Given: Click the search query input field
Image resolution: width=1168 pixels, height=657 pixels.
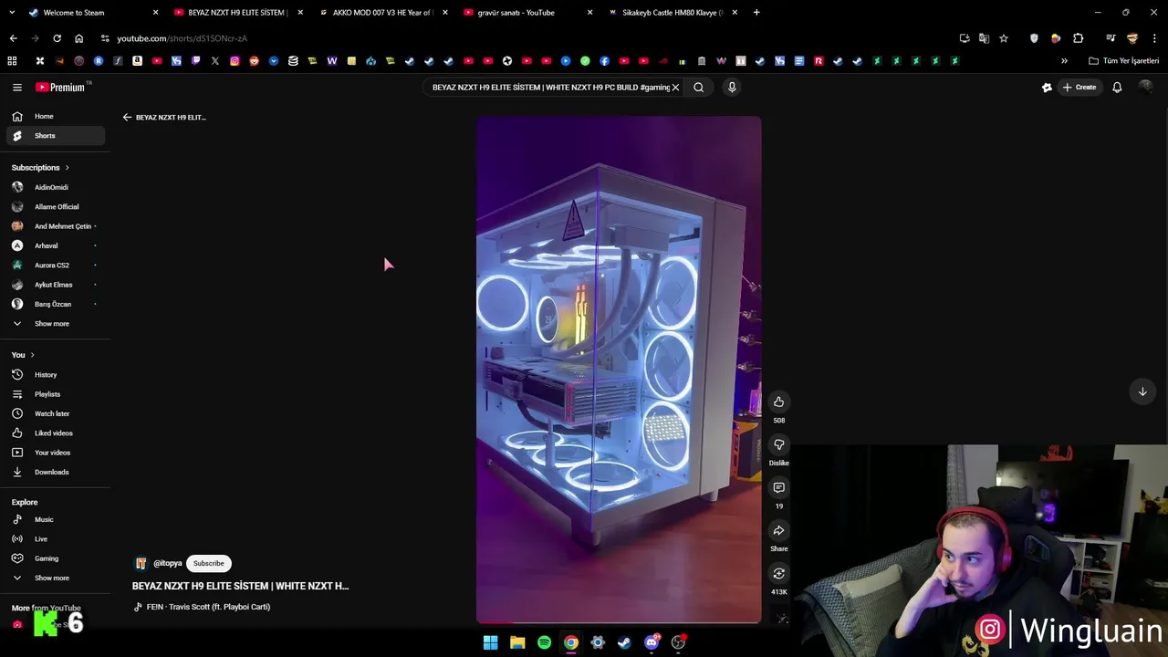Looking at the screenshot, I should pyautogui.click(x=549, y=87).
